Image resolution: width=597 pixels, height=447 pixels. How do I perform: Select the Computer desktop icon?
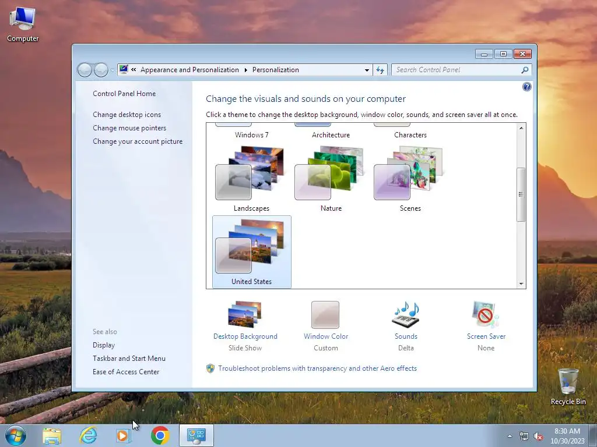tap(23, 24)
